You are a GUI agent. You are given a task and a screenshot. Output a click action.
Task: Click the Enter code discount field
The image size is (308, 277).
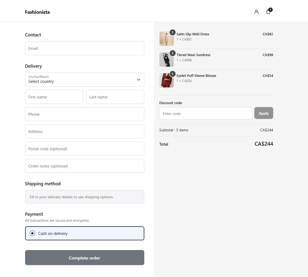[206, 113]
